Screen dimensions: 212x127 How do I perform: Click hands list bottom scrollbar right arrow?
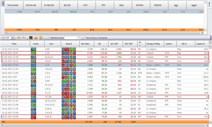point(208,125)
